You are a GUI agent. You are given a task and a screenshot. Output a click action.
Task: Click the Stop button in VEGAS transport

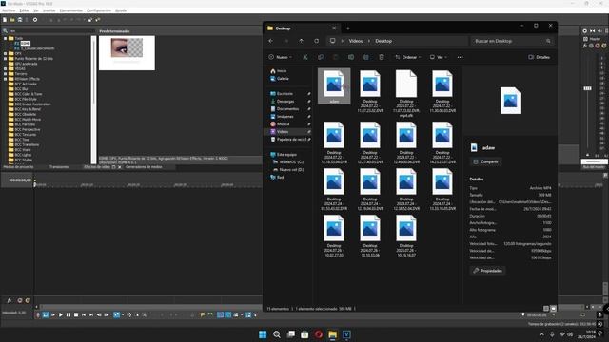pyautogui.click(x=76, y=314)
